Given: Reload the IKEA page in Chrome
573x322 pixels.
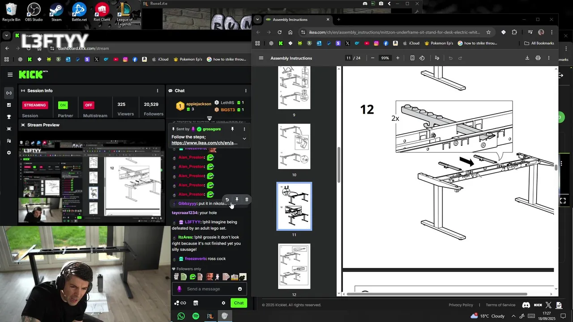Looking at the screenshot, I should click(279, 32).
